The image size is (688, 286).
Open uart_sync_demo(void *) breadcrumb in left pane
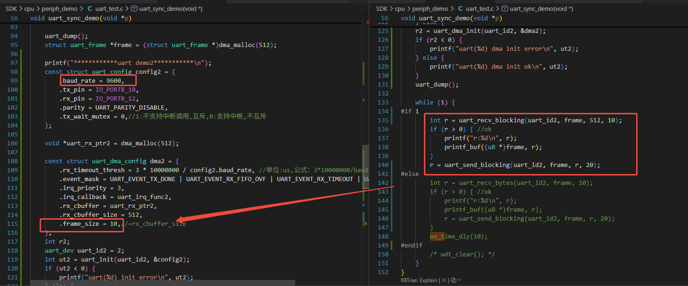pos(171,8)
